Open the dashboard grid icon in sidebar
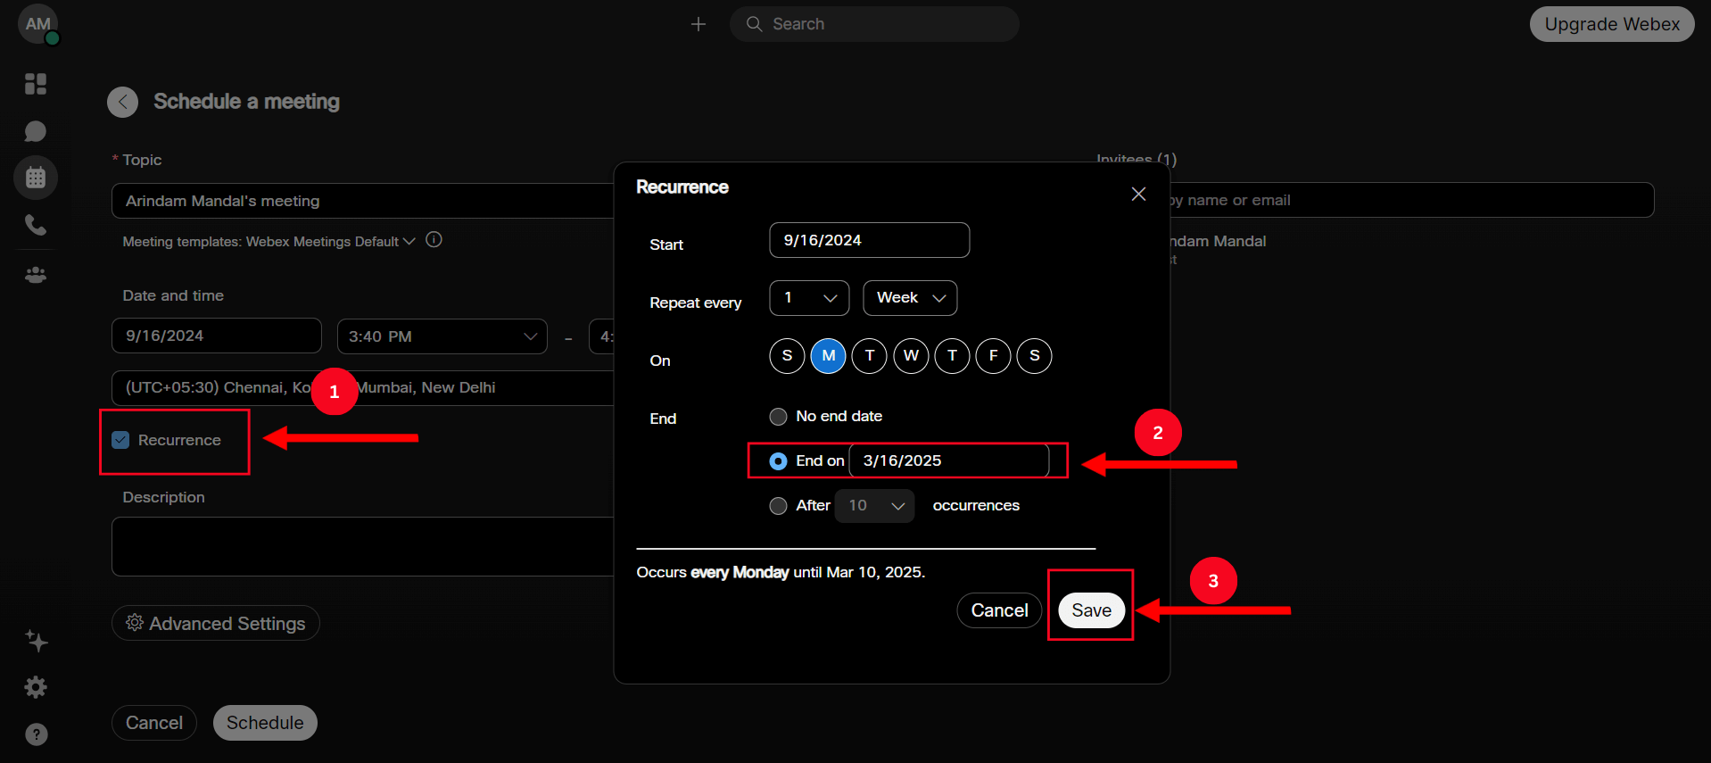Image resolution: width=1711 pixels, height=763 pixels. point(36,84)
